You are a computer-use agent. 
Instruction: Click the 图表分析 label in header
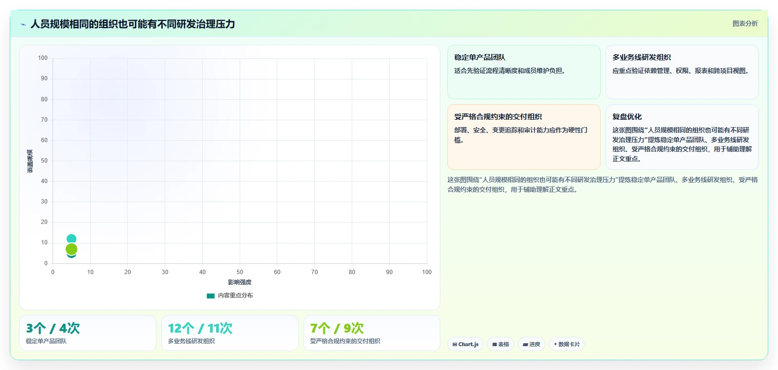pyautogui.click(x=745, y=23)
